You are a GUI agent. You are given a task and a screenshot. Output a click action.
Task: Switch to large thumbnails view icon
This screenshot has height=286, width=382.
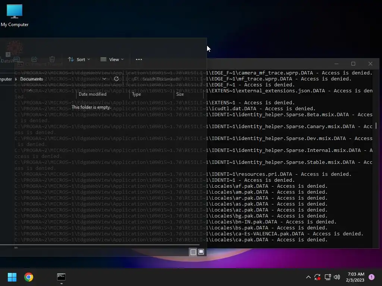point(201,252)
